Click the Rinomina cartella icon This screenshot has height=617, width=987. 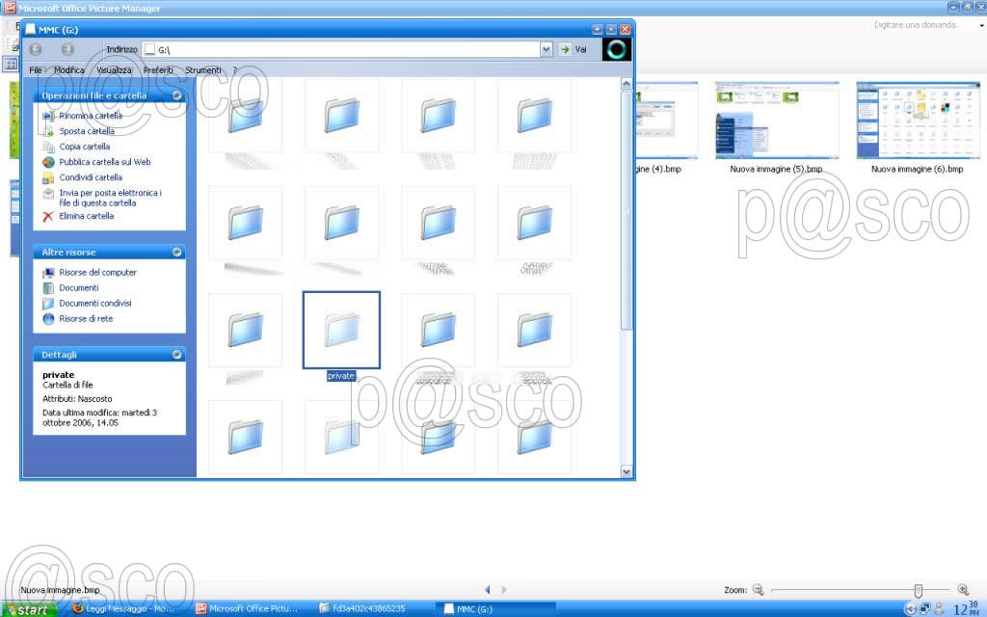(48, 117)
